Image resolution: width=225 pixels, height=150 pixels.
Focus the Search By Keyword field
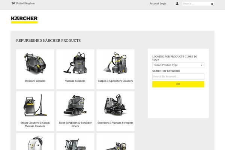(178, 76)
